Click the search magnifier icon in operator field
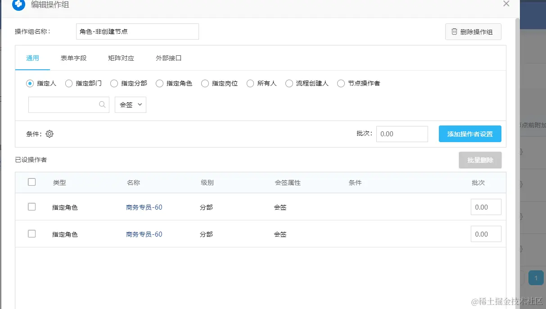Screen dimensions: 546x309 102,104
